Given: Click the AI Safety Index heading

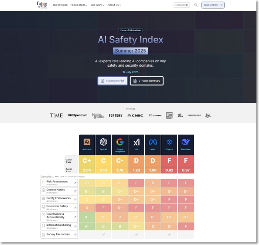Looking at the screenshot, I should point(131,40).
